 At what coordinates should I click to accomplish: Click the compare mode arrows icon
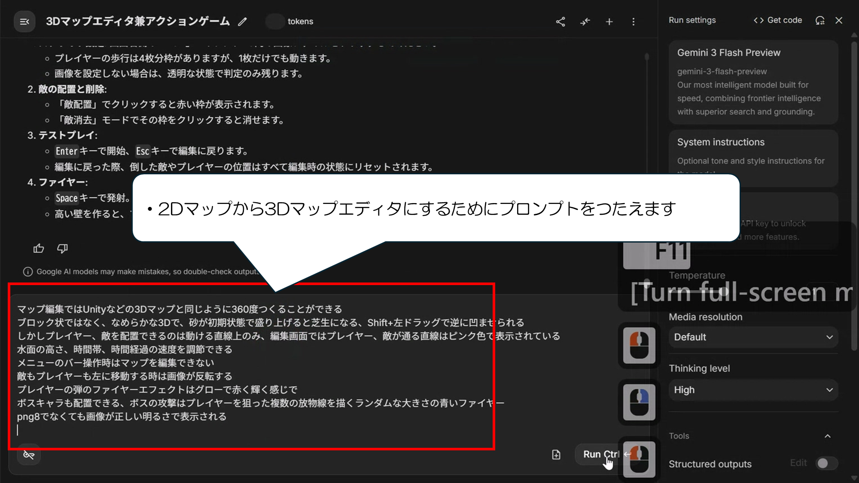[x=585, y=21]
